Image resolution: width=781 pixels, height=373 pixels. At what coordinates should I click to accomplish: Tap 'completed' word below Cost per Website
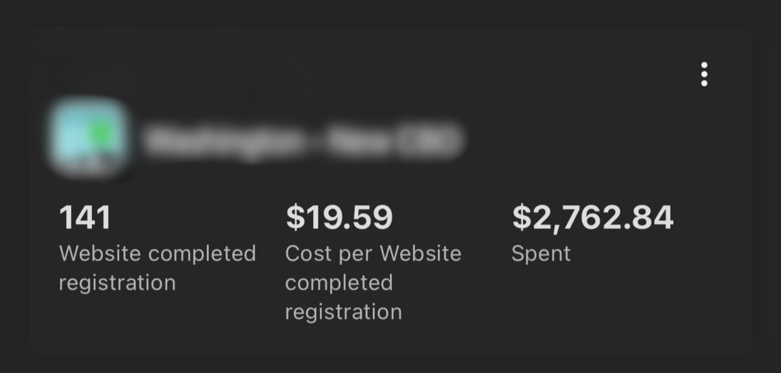tap(339, 283)
